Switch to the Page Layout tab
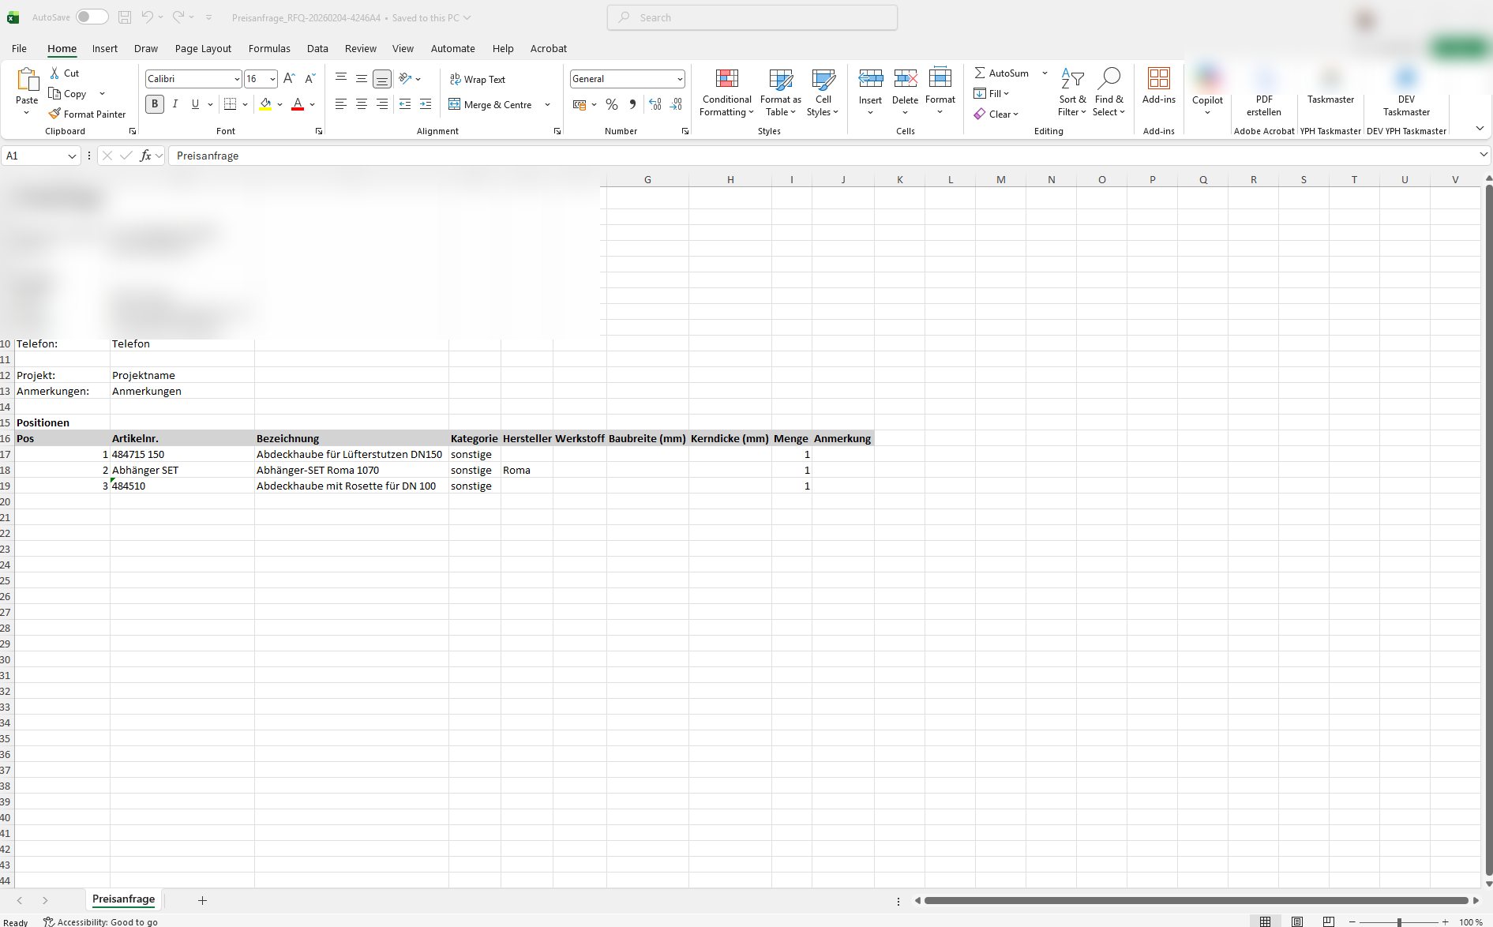The image size is (1493, 927). pyautogui.click(x=203, y=48)
